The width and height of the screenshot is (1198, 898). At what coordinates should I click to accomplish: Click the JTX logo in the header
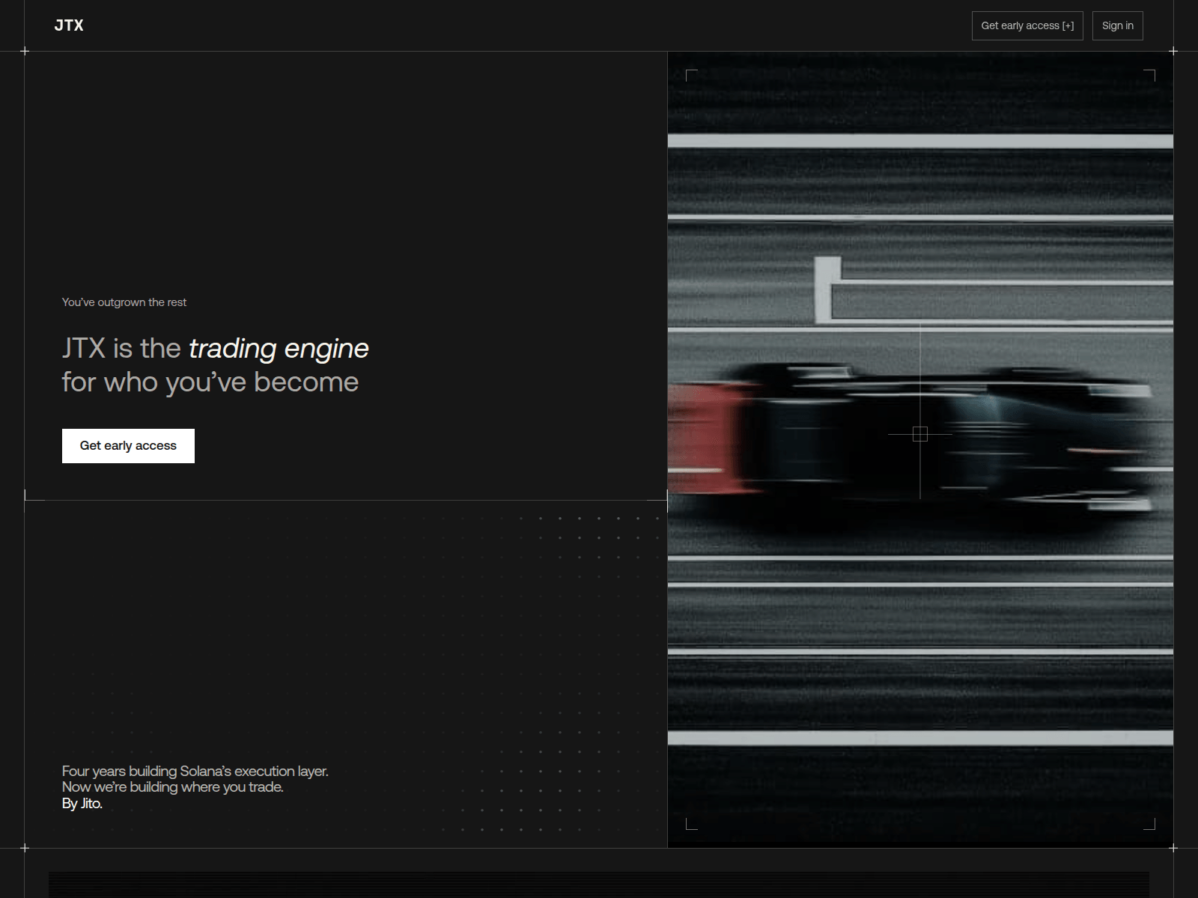tap(69, 25)
